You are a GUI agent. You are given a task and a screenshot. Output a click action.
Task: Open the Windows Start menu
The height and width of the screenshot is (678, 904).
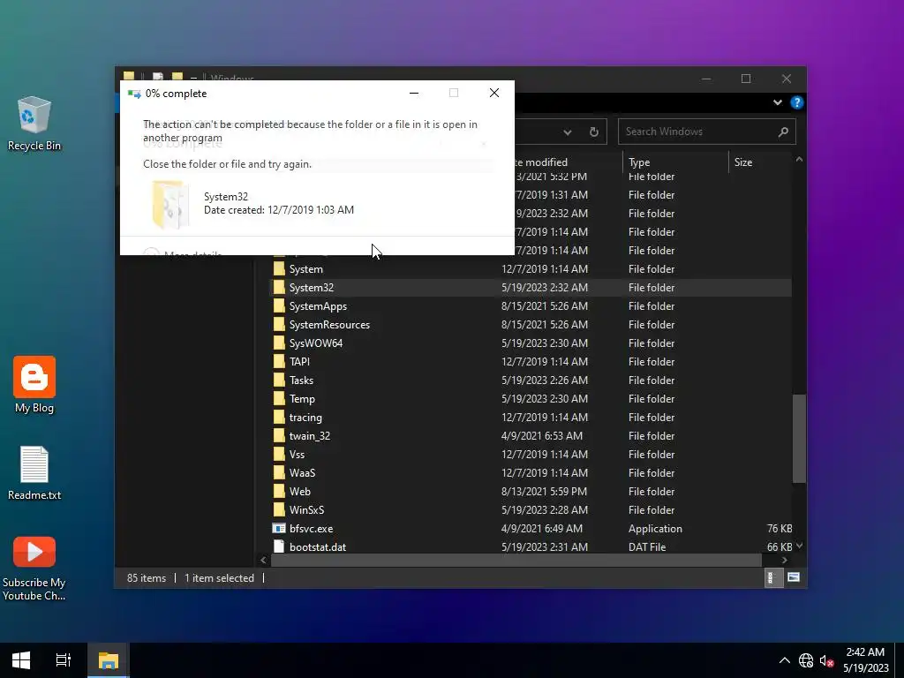click(21, 660)
